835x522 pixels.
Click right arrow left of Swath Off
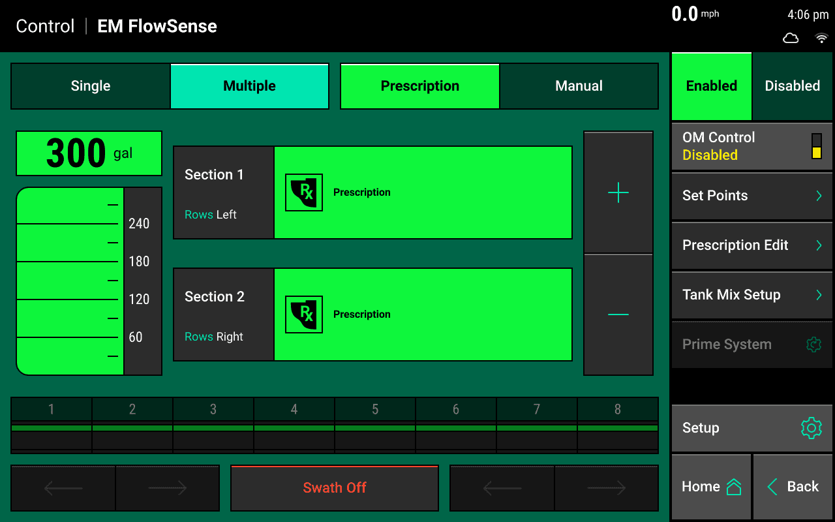tap(168, 488)
